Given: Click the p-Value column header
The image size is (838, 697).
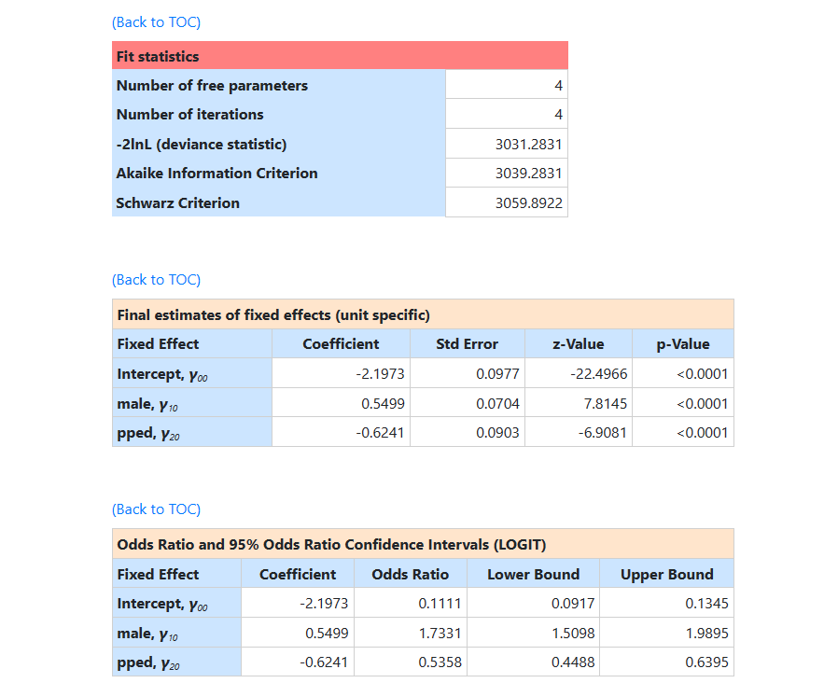Looking at the screenshot, I should (x=682, y=344).
